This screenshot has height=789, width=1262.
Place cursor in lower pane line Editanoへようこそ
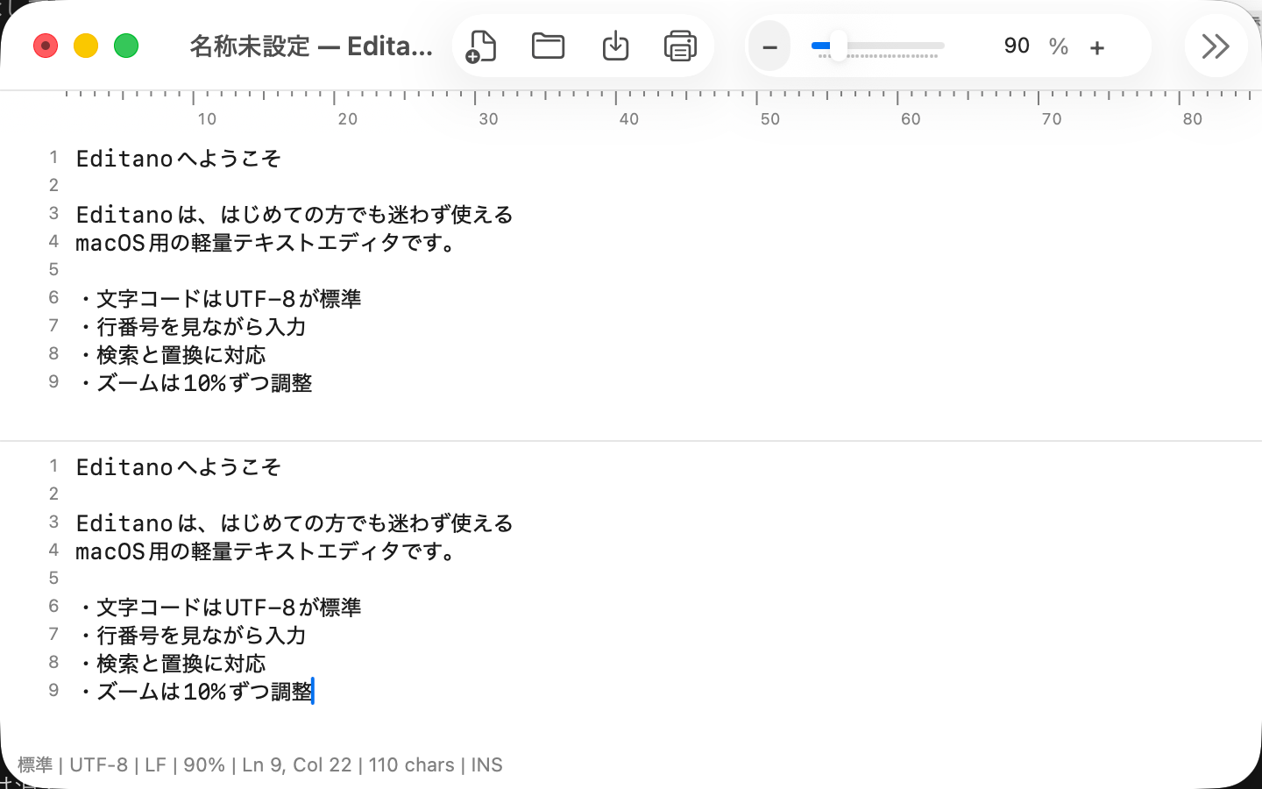(179, 466)
